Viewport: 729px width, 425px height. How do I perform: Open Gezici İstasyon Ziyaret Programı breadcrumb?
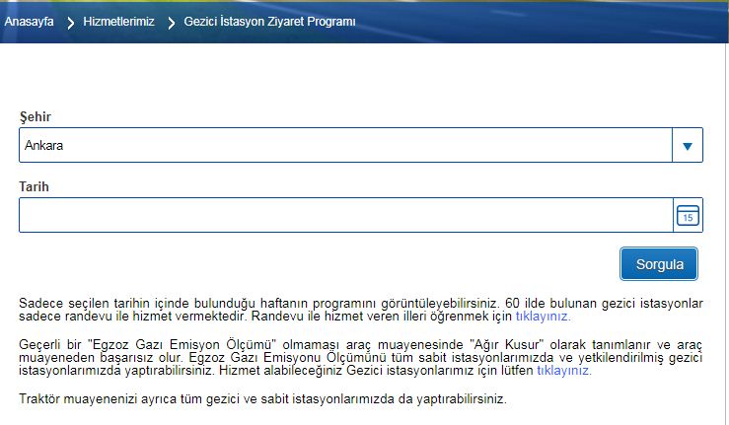(269, 22)
